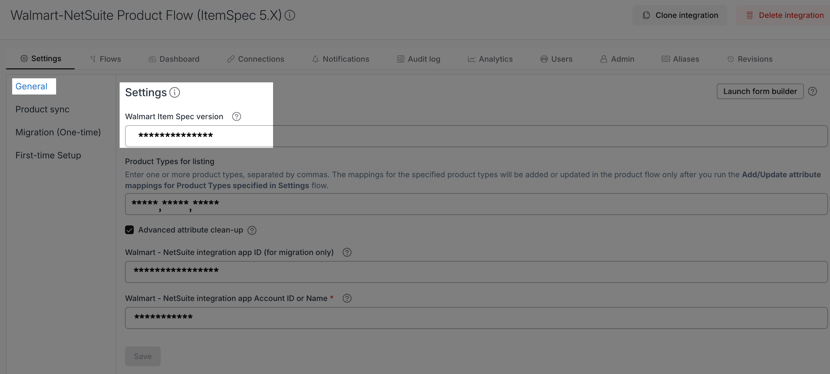Image resolution: width=830 pixels, height=374 pixels.
Task: Click Product Types for listing field
Action: tap(476, 204)
